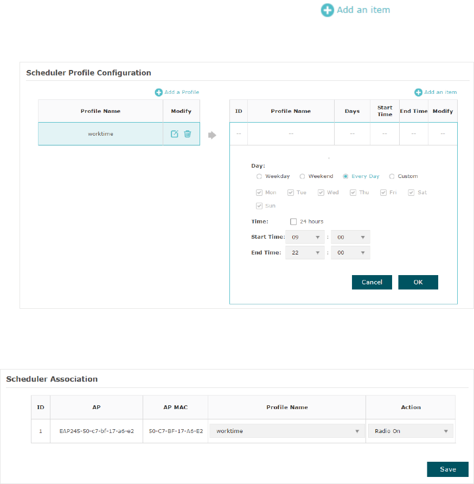
Task: Toggle the Sat checkbox
Action: coord(411,193)
